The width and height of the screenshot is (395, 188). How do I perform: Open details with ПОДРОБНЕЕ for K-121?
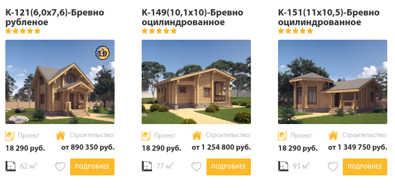pyautogui.click(x=92, y=167)
